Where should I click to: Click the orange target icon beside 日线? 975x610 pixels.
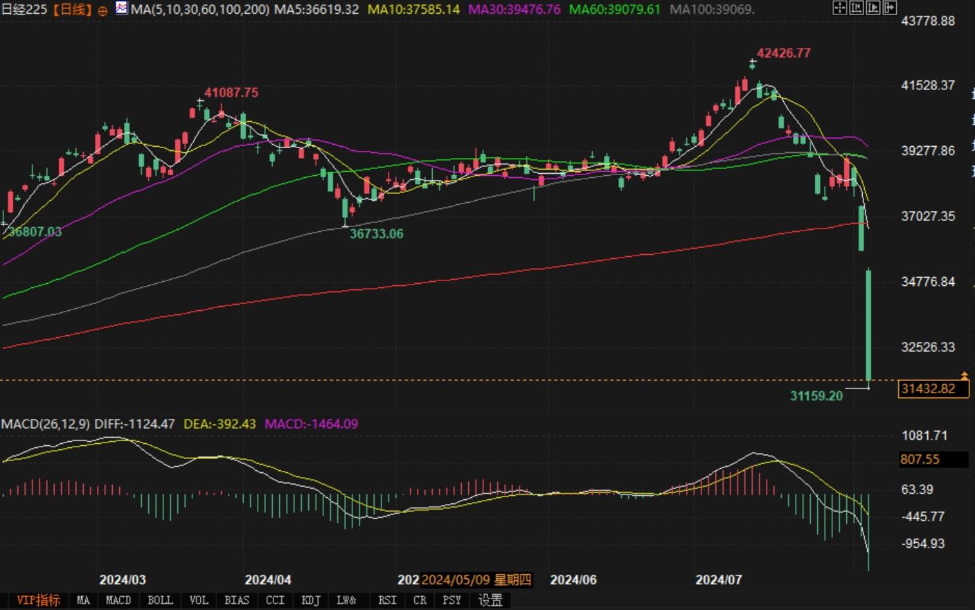click(x=102, y=10)
